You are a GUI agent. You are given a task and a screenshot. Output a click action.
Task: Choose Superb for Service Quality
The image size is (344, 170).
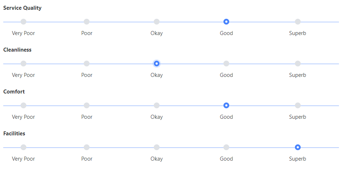pos(298,22)
